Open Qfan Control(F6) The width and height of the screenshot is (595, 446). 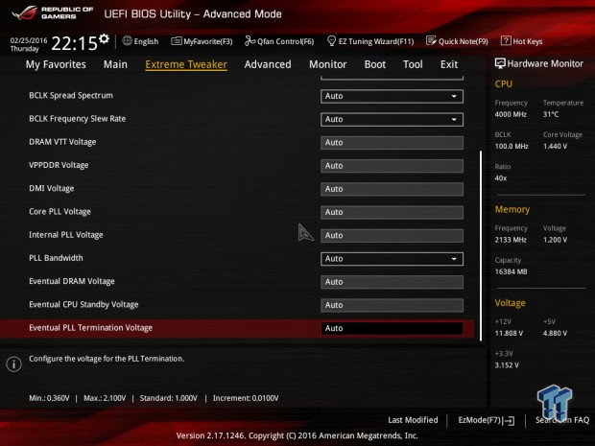279,41
